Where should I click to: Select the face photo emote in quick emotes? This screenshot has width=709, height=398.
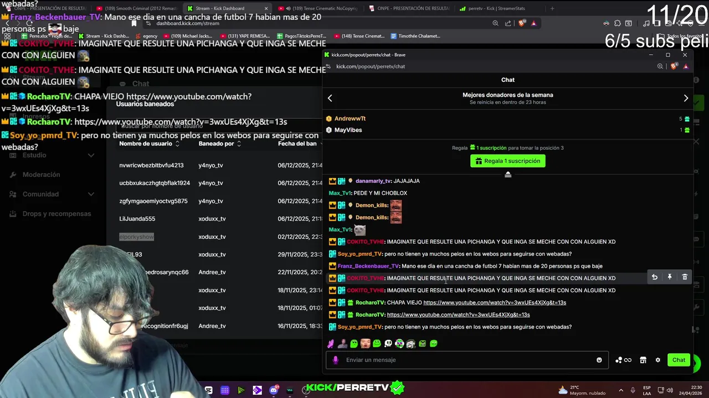coord(365,344)
